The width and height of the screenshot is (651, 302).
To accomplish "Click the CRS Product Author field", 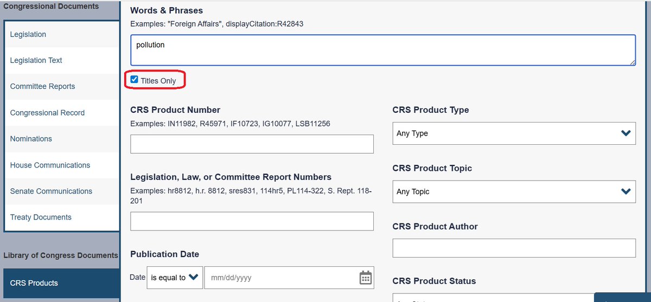I will (x=514, y=248).
